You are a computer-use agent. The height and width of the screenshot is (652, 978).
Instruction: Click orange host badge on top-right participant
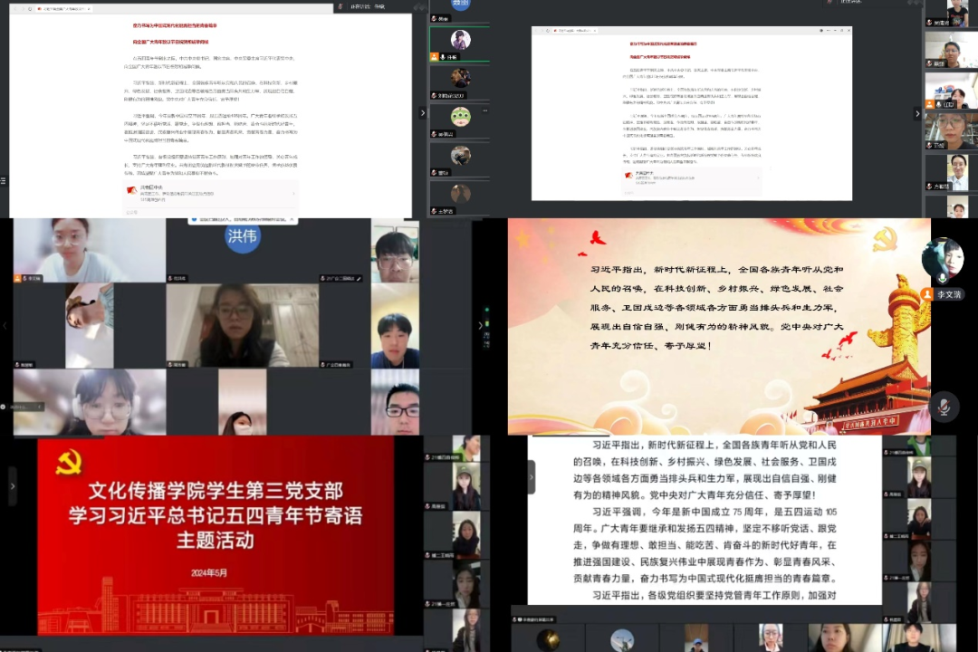(x=930, y=104)
